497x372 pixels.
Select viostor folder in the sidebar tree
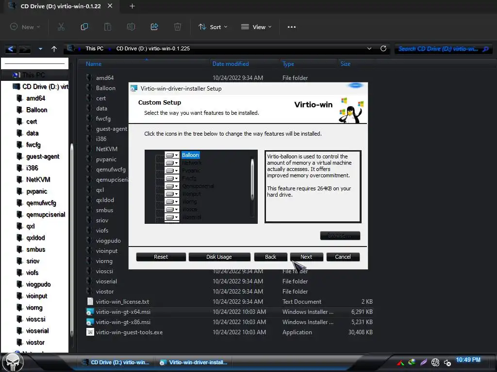pyautogui.click(x=35, y=342)
